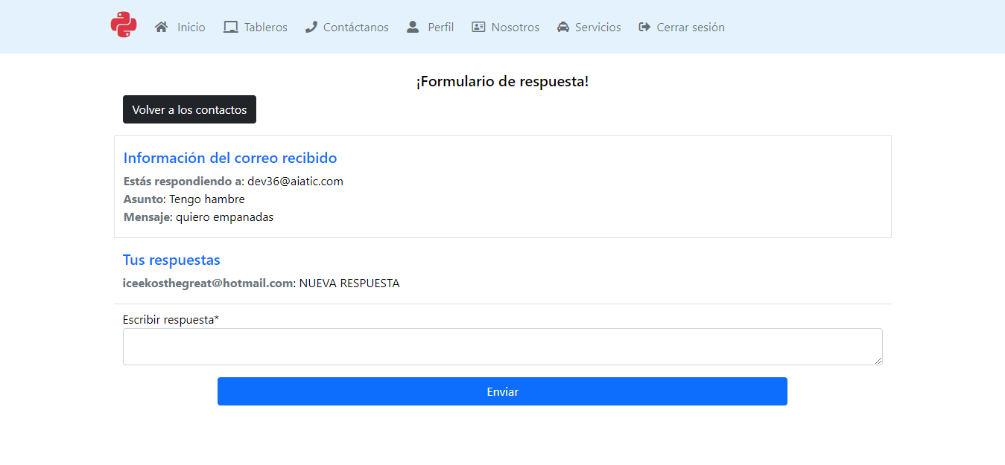The height and width of the screenshot is (465, 1005).
Task: Go to Inicio page
Action: tap(191, 27)
